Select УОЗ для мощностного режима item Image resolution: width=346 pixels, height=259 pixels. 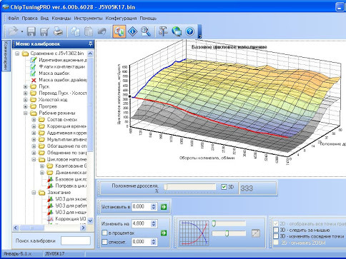tap(71, 212)
